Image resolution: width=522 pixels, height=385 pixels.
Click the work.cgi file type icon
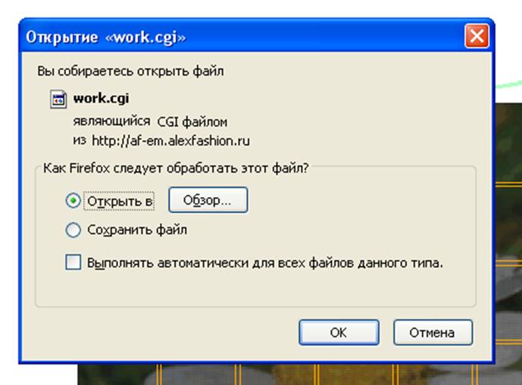58,99
